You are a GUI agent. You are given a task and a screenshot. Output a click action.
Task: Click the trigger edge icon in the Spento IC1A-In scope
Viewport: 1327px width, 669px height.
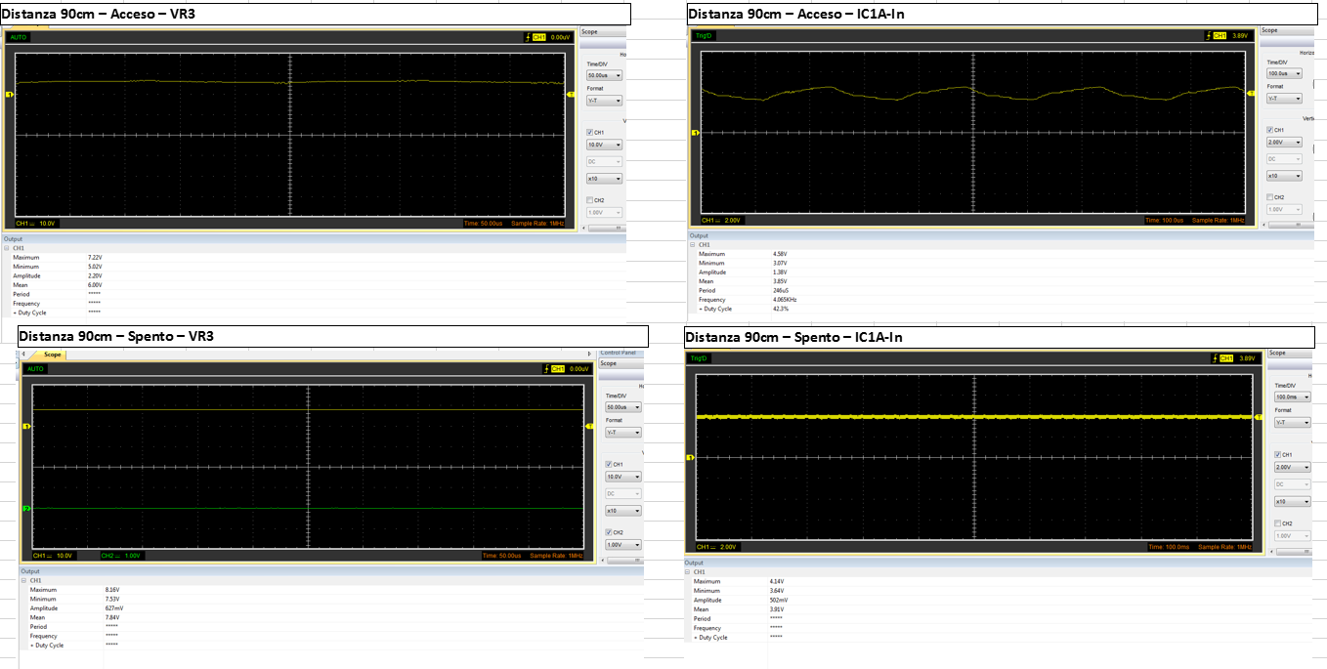1214,358
